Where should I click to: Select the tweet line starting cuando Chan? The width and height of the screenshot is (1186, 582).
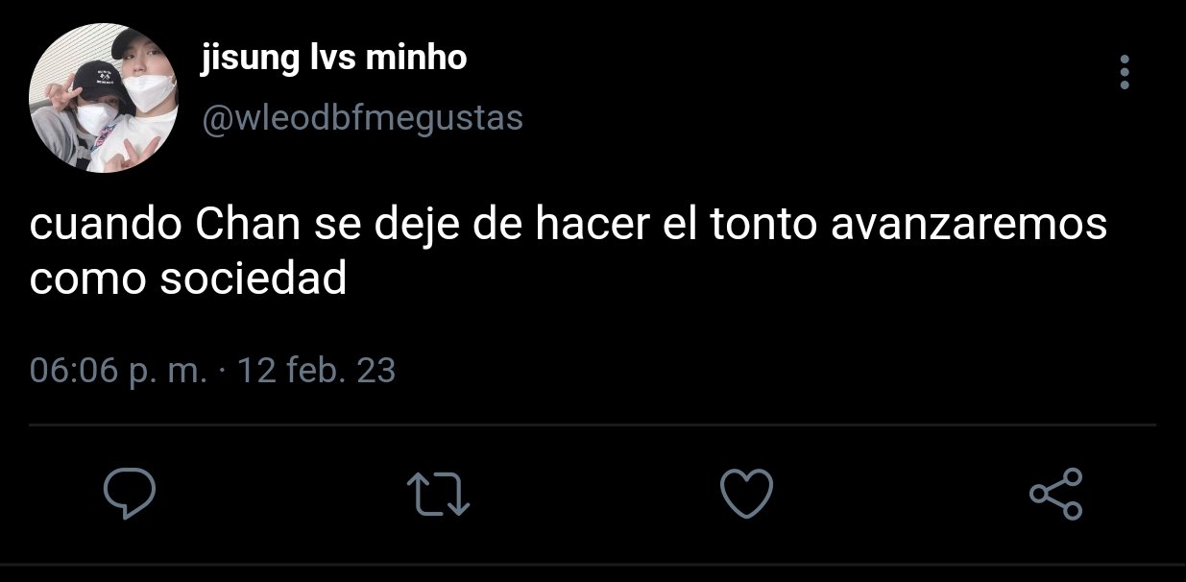point(569,228)
